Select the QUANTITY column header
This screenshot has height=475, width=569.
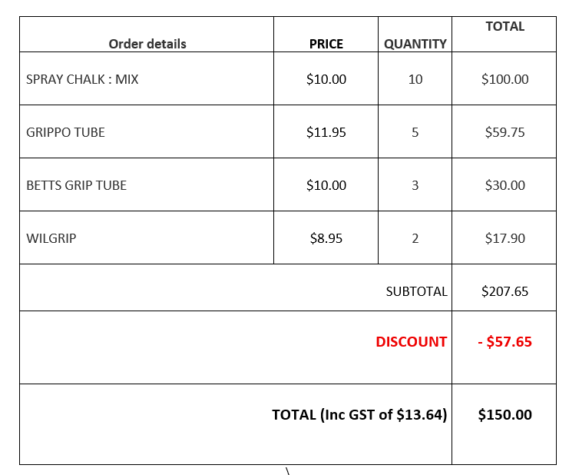point(415,44)
